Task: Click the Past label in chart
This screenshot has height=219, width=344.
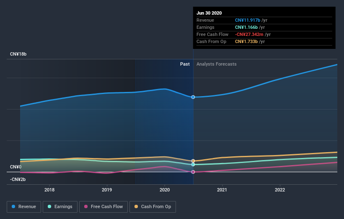Action: point(185,64)
